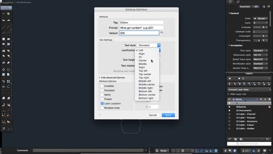The width and height of the screenshot is (273, 154).
Task: Toggle visibility of LX Lable – Hidden layer
Action: [x=229, y=128]
